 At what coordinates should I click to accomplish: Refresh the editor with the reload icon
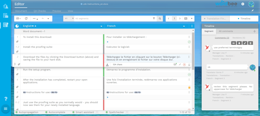26,18
